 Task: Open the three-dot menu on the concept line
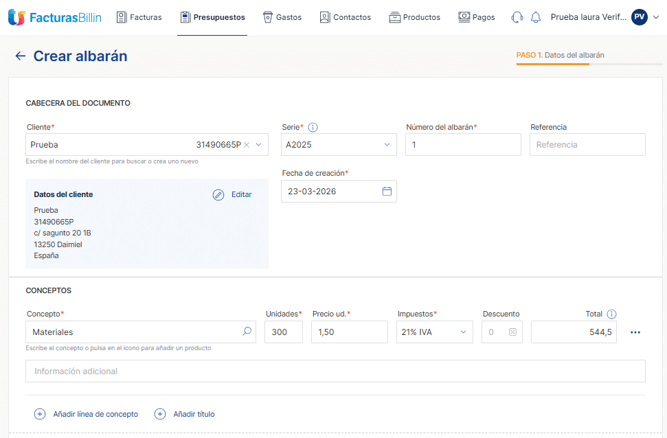coord(635,332)
